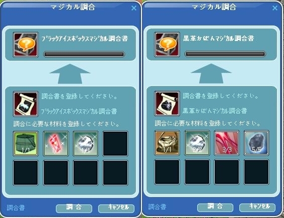Click the mystery result box in left panel
284x218 pixels.
point(26,45)
